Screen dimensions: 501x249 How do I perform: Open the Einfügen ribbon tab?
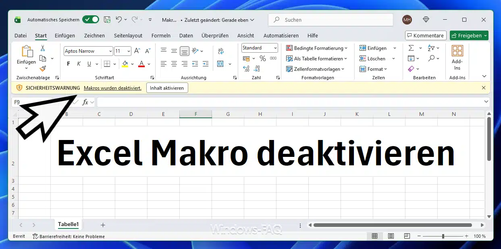click(x=65, y=35)
